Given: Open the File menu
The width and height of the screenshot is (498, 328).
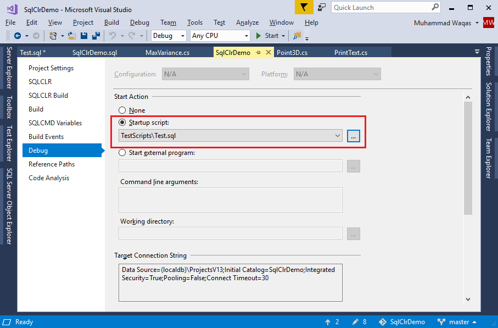Looking at the screenshot, I should [10, 23].
